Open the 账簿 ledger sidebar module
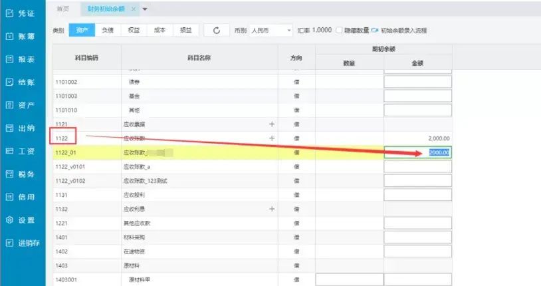Viewport: 541px width, 286px height. click(x=22, y=36)
